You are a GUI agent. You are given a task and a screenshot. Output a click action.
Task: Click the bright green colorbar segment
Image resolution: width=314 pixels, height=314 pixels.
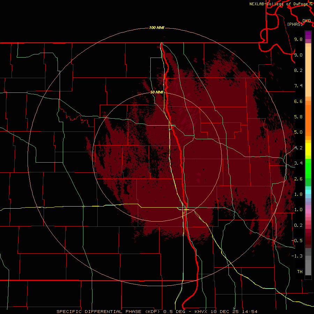pyautogui.click(x=308, y=168)
